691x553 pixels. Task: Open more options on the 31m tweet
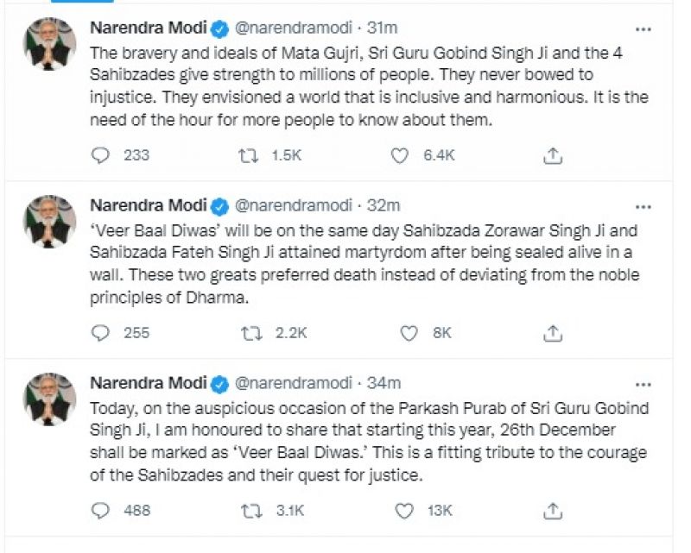(643, 30)
